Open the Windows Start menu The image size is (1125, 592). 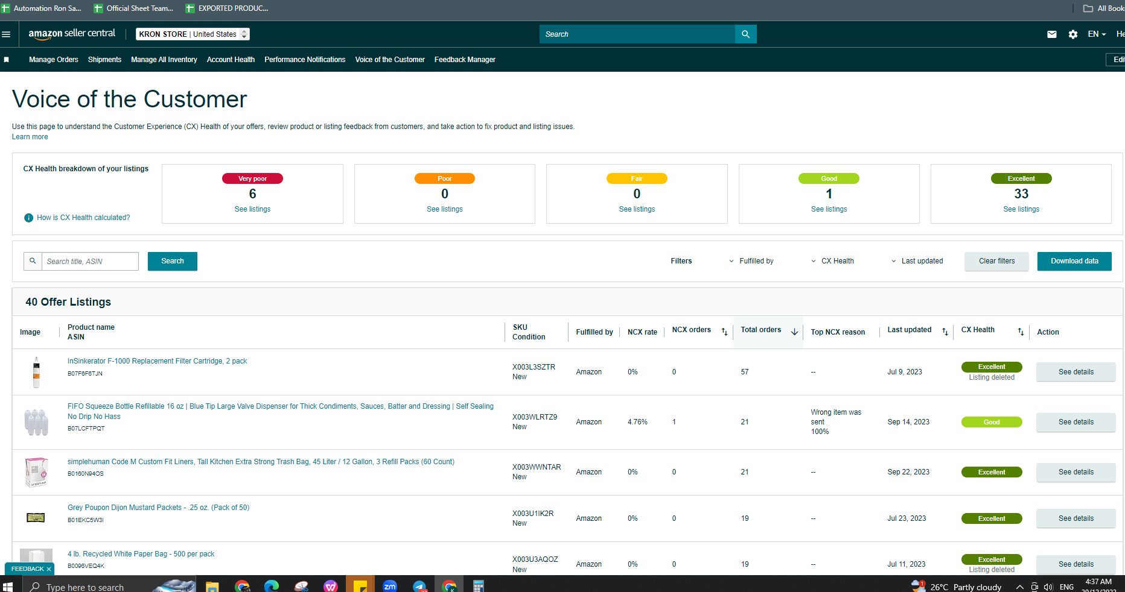pyautogui.click(x=8, y=587)
